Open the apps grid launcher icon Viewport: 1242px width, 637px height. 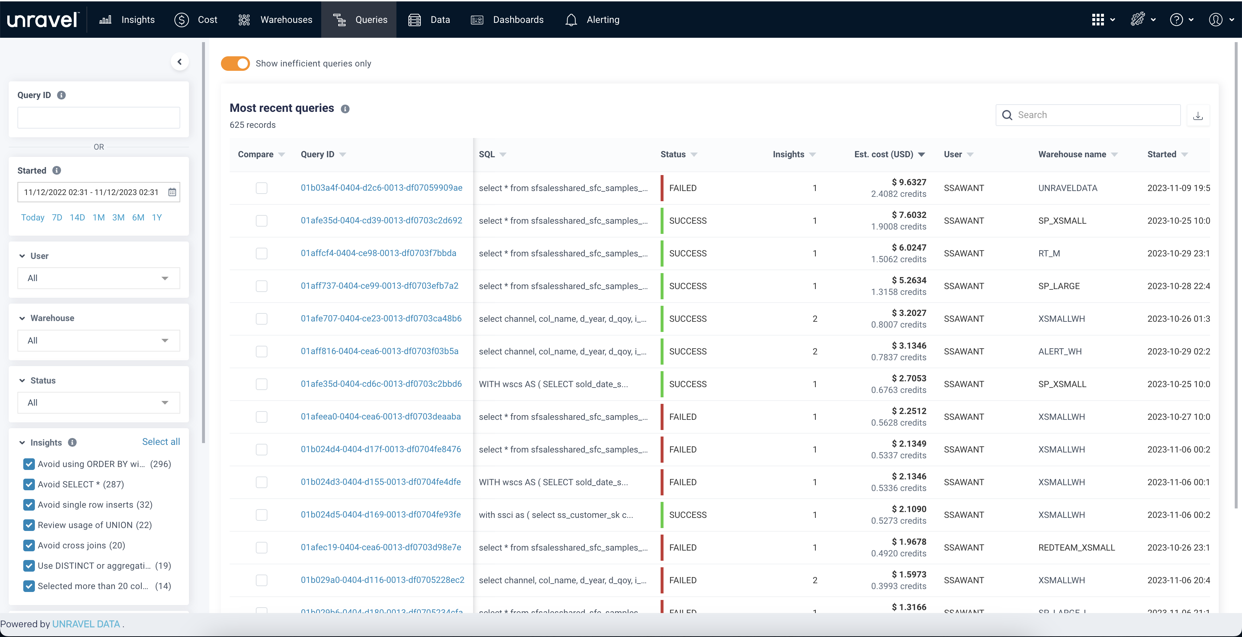(x=1098, y=20)
